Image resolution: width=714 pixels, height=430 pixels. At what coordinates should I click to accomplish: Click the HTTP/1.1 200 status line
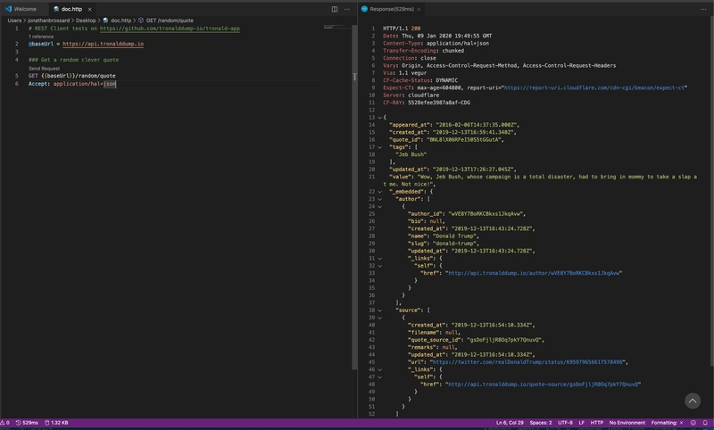point(402,29)
